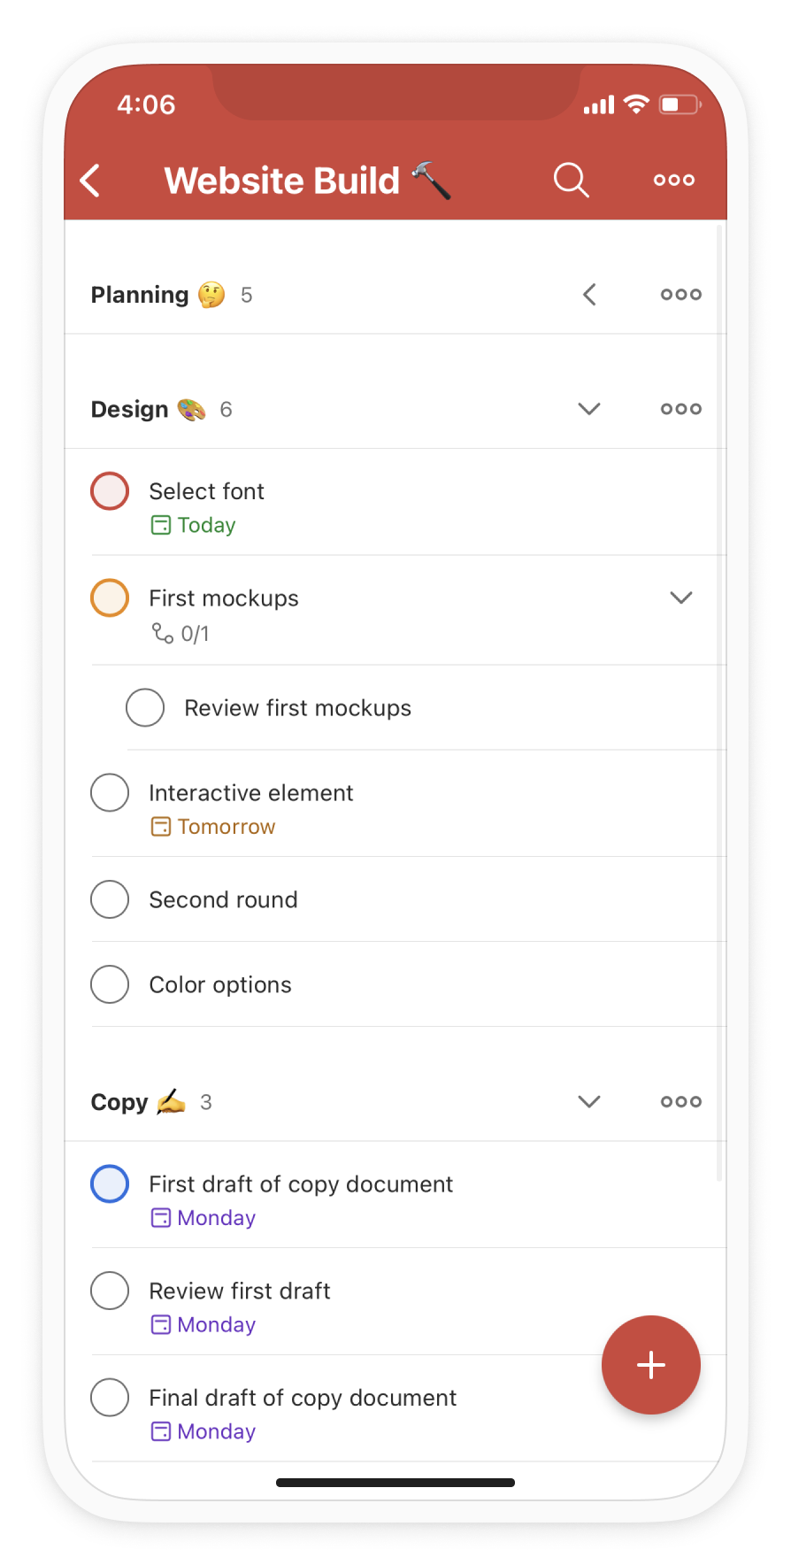Tap the subtask count icon under First mockups
Image resolution: width=791 pixels, height=1565 pixels.
pyautogui.click(x=163, y=634)
